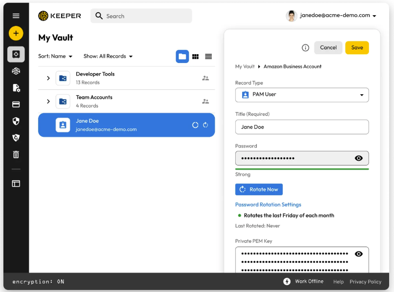Viewport: 394px width, 292px height.
Task: Show the Private PEM Key value
Action: (359, 253)
